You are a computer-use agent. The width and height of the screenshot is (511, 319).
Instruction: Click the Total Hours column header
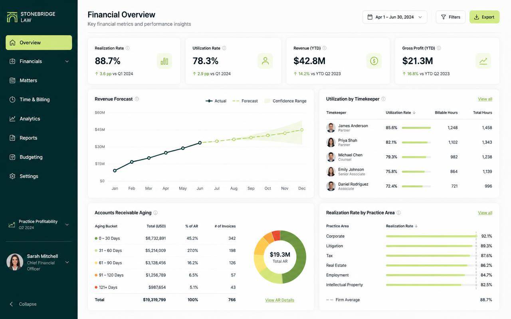coord(483,113)
